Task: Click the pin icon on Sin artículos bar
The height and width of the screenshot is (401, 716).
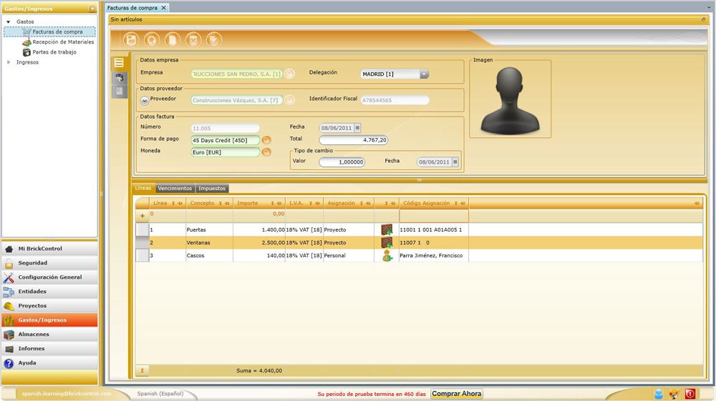Action: point(703,19)
